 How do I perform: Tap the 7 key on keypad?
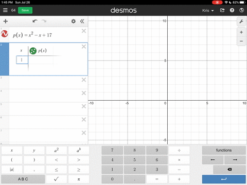click(x=112, y=151)
